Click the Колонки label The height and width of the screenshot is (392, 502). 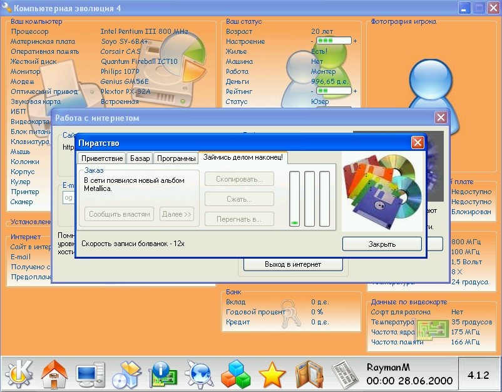[x=25, y=162]
